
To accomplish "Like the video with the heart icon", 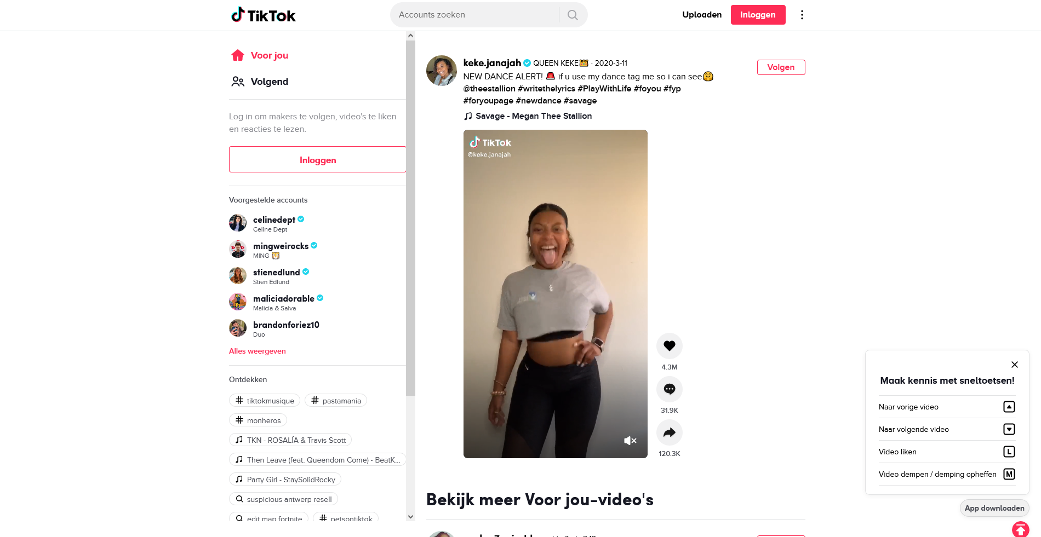I will [x=669, y=346].
